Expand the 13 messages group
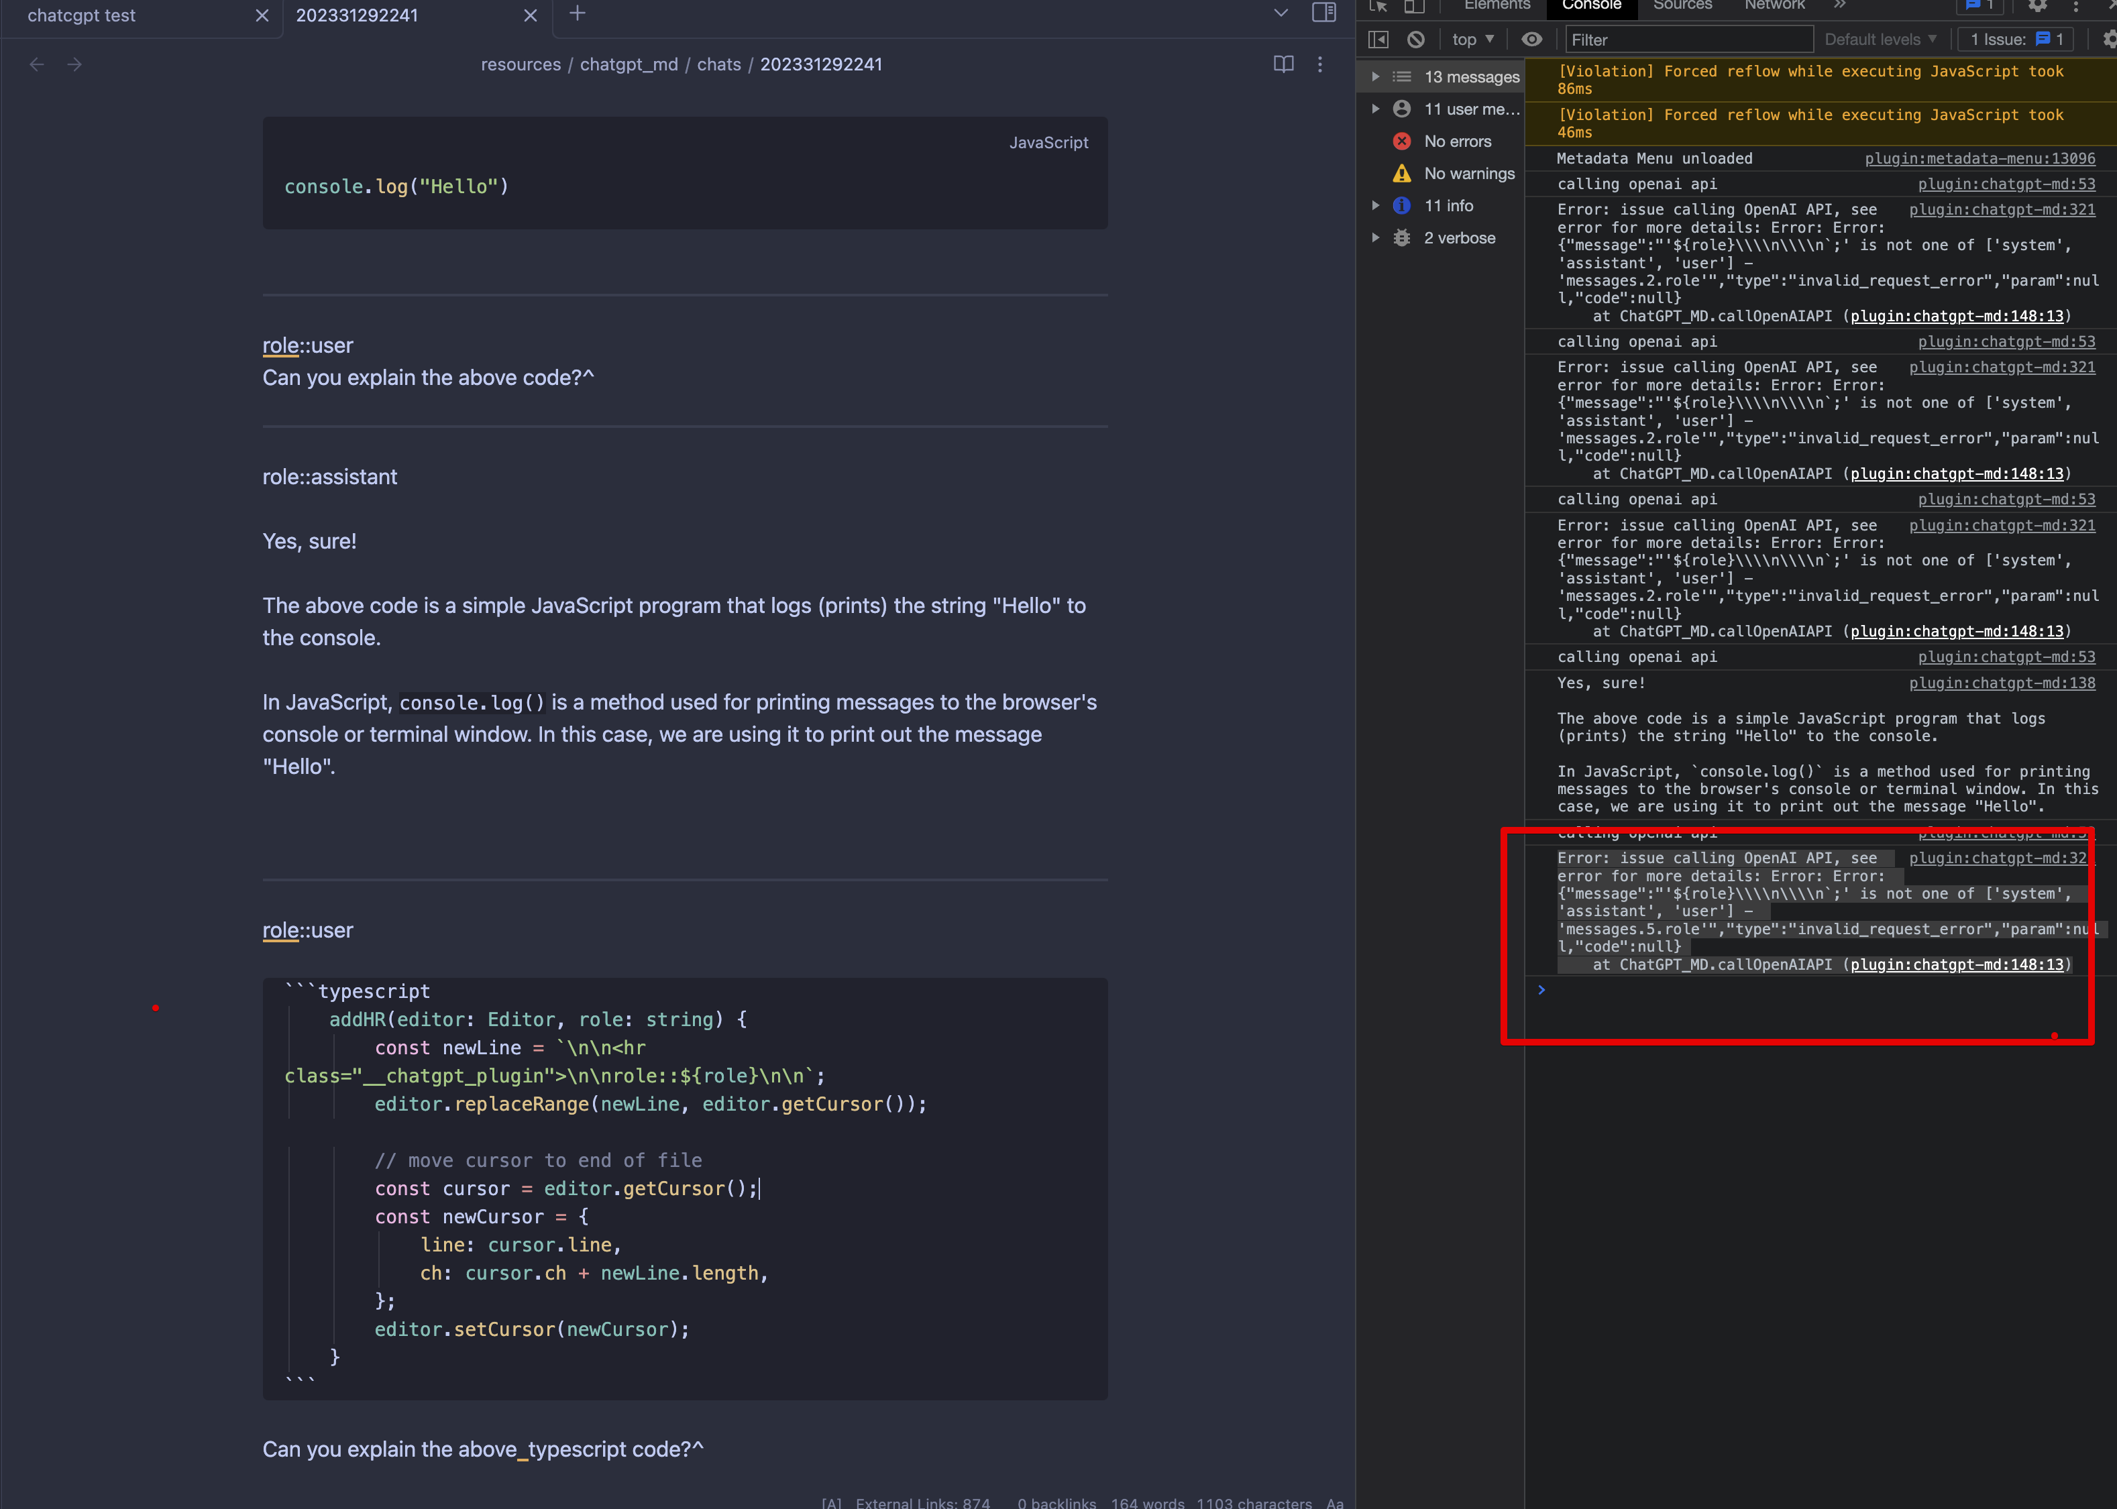Image resolution: width=2117 pixels, height=1509 pixels. [1375, 77]
